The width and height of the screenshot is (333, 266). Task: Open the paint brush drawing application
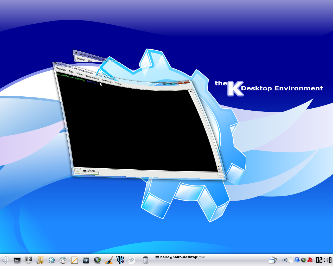coord(109,260)
